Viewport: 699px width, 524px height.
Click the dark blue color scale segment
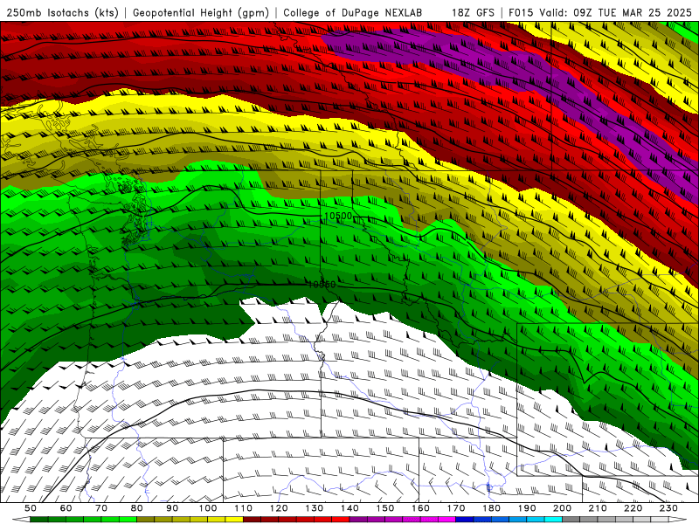pos(465,519)
